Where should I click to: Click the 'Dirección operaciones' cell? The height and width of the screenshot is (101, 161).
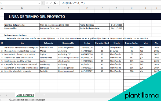click(68, 58)
